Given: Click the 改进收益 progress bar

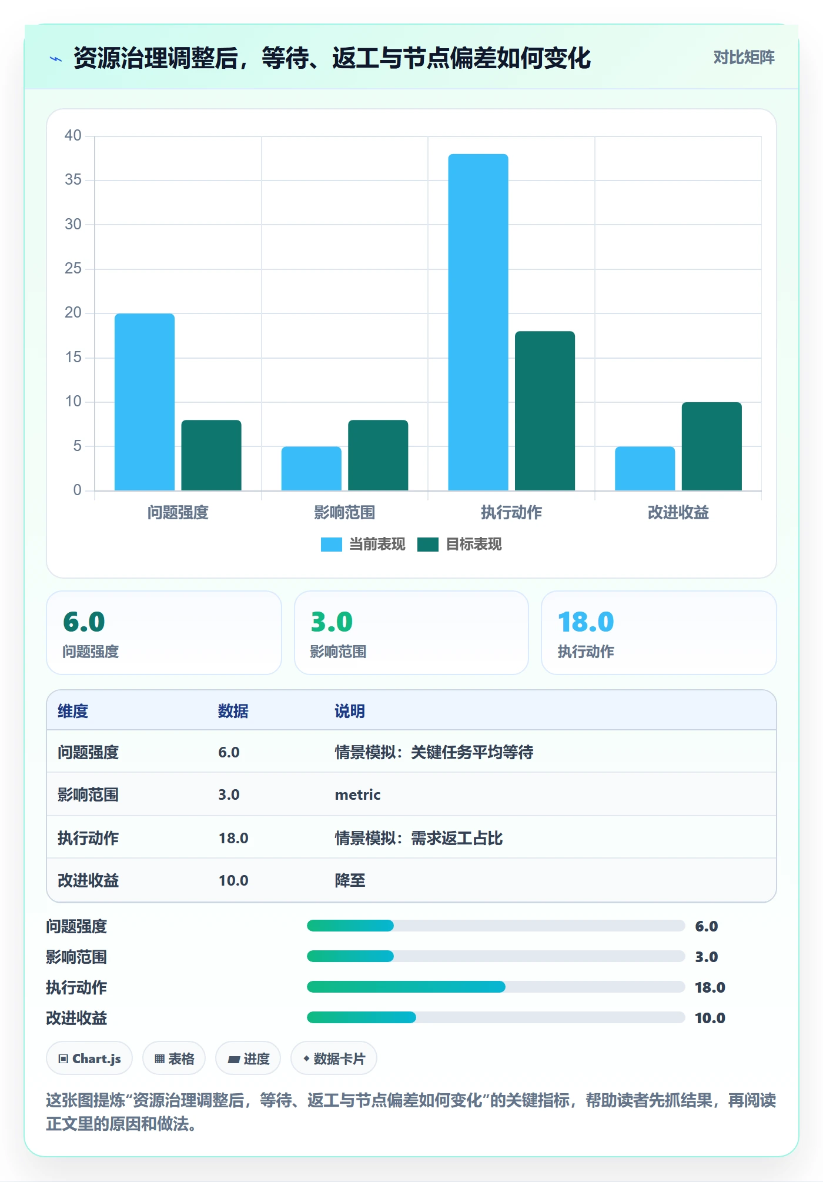Looking at the screenshot, I should pyautogui.click(x=496, y=1017).
